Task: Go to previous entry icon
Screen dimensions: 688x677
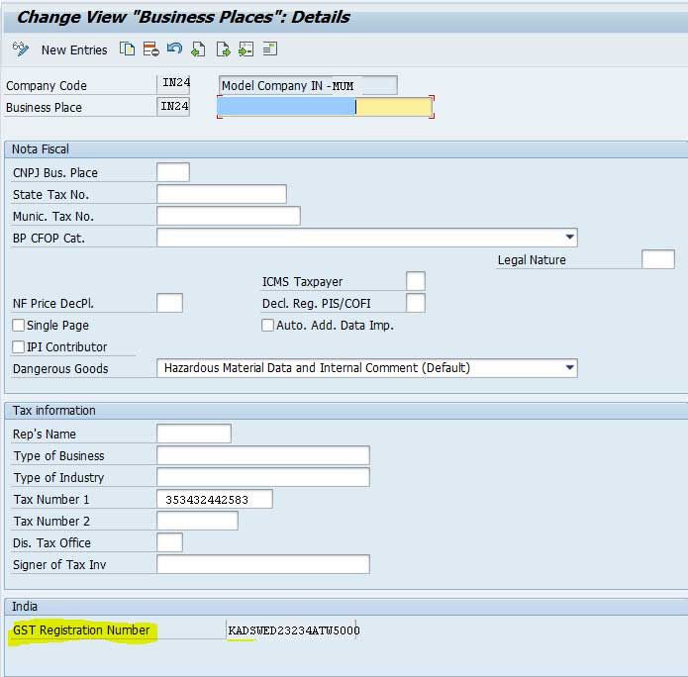Action: 198,49
